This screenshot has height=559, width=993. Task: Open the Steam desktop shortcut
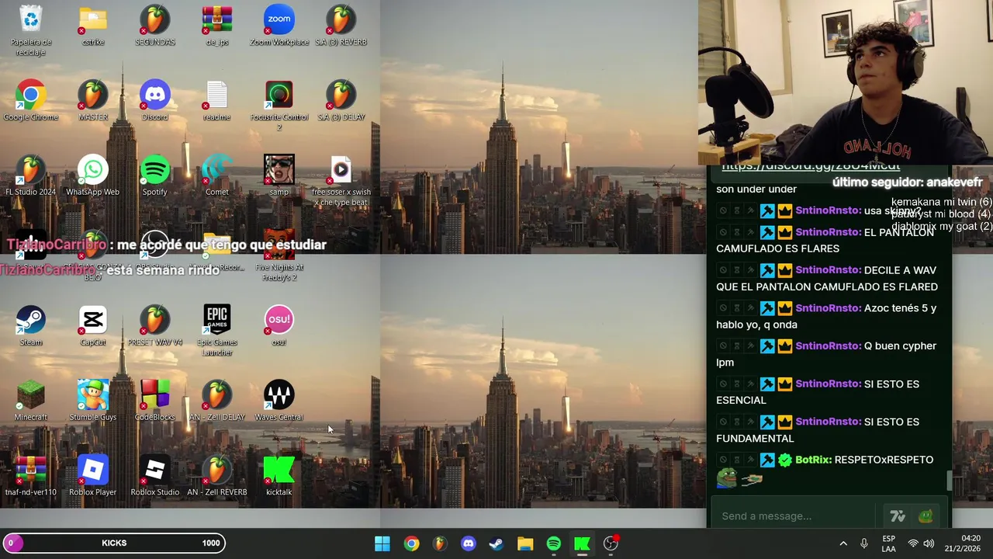click(x=31, y=325)
